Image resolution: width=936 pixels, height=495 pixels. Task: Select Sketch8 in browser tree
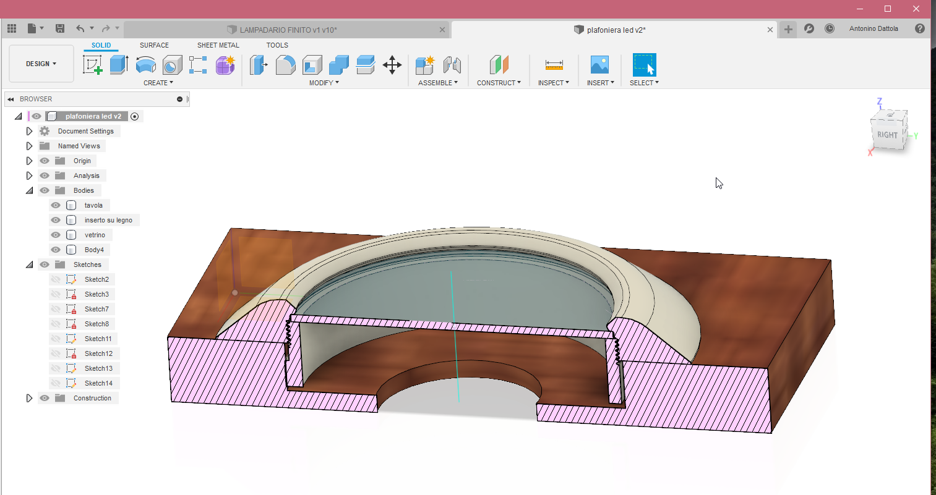(97, 324)
